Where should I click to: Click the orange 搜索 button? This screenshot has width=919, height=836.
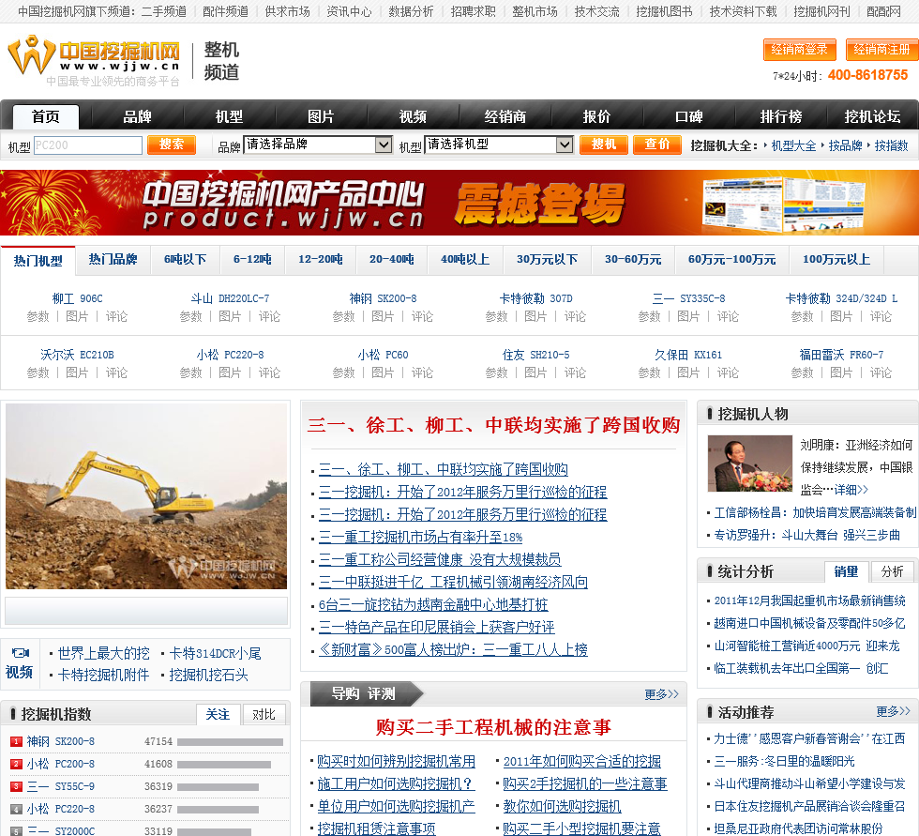pyautogui.click(x=171, y=144)
